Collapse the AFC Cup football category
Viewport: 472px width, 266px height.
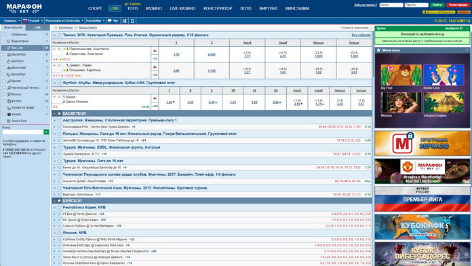54,83
